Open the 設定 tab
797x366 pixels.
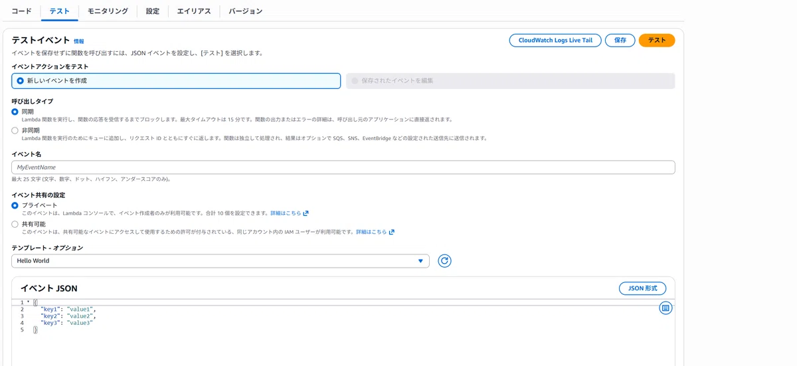point(153,11)
